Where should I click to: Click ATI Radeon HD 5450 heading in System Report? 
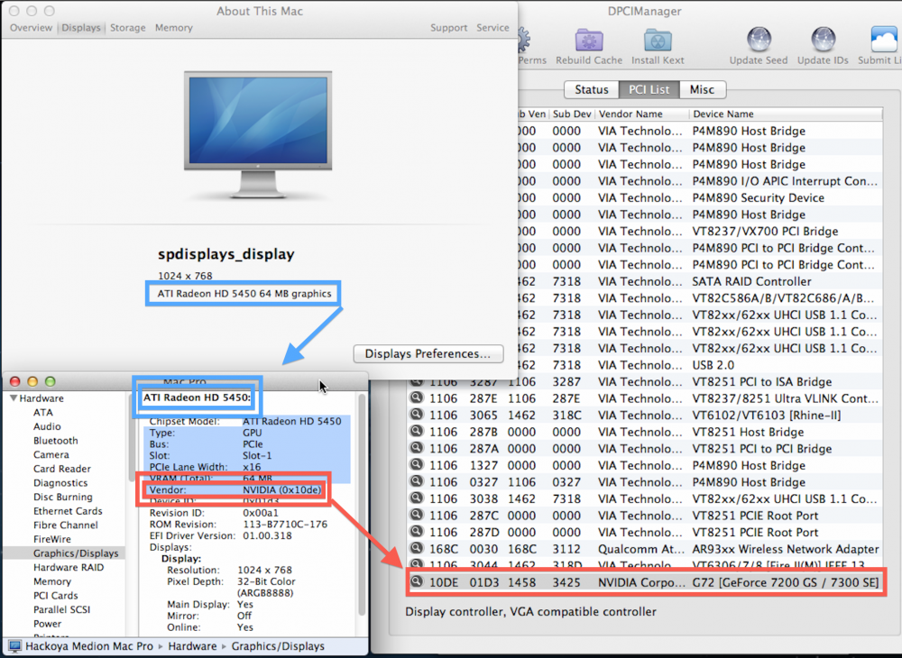click(x=197, y=398)
